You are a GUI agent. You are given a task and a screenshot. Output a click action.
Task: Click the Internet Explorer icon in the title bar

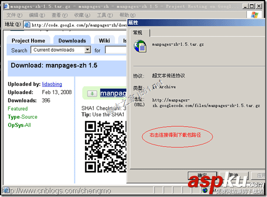pos(7,7)
